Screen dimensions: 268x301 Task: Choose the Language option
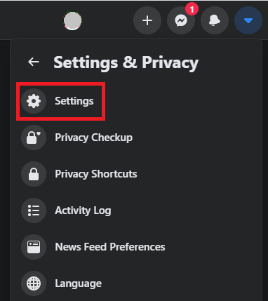79,283
